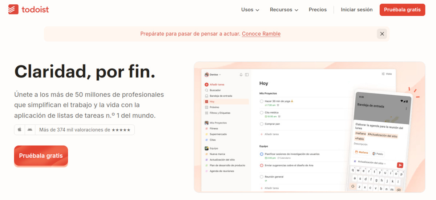Complete the Hacer 30 min de yoga task
The image size is (436, 200).
[262, 101]
